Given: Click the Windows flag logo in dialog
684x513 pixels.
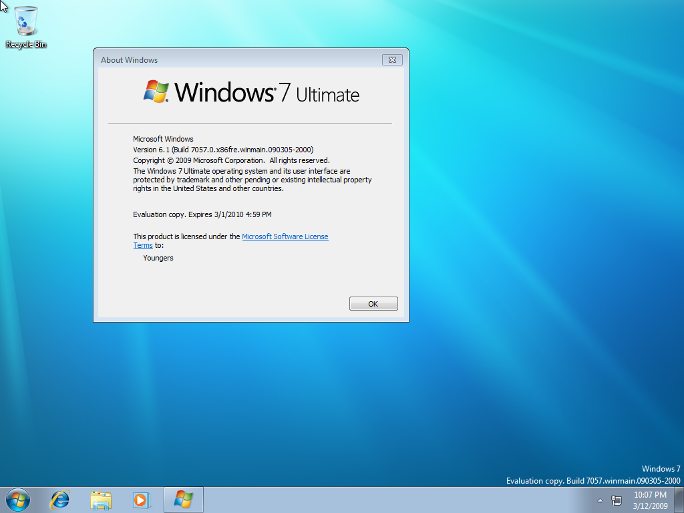Looking at the screenshot, I should pos(156,91).
